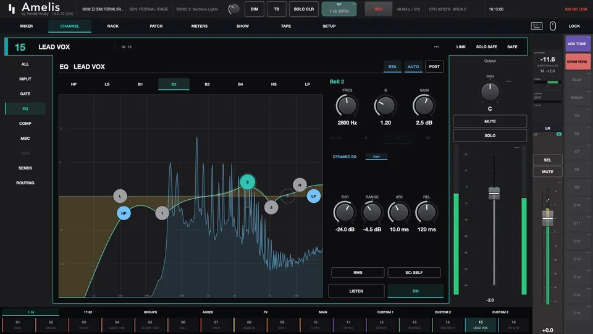
Task: Switch to the RACK tab
Action: [x=112, y=26]
